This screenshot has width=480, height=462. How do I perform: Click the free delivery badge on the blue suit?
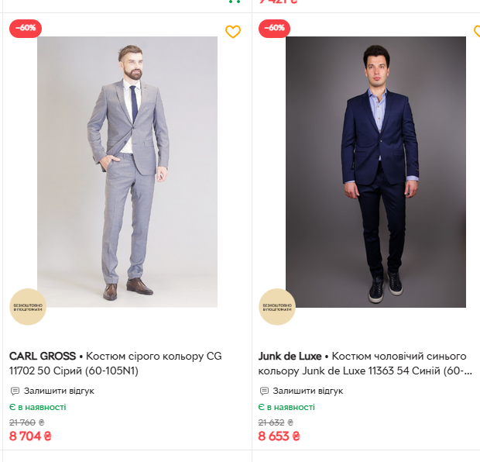277,308
